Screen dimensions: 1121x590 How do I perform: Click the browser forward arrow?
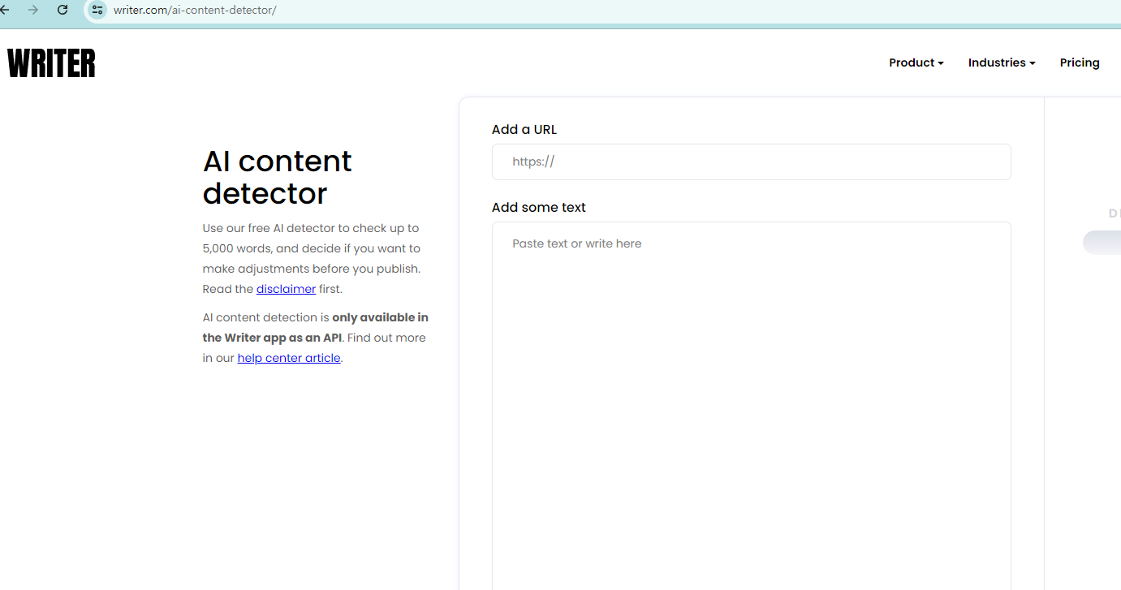pyautogui.click(x=33, y=10)
